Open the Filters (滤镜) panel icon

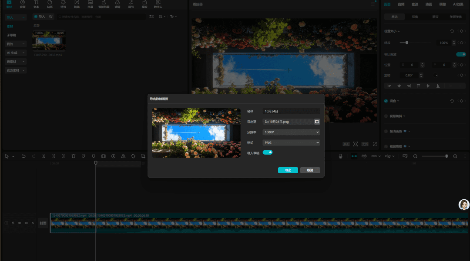[117, 4]
